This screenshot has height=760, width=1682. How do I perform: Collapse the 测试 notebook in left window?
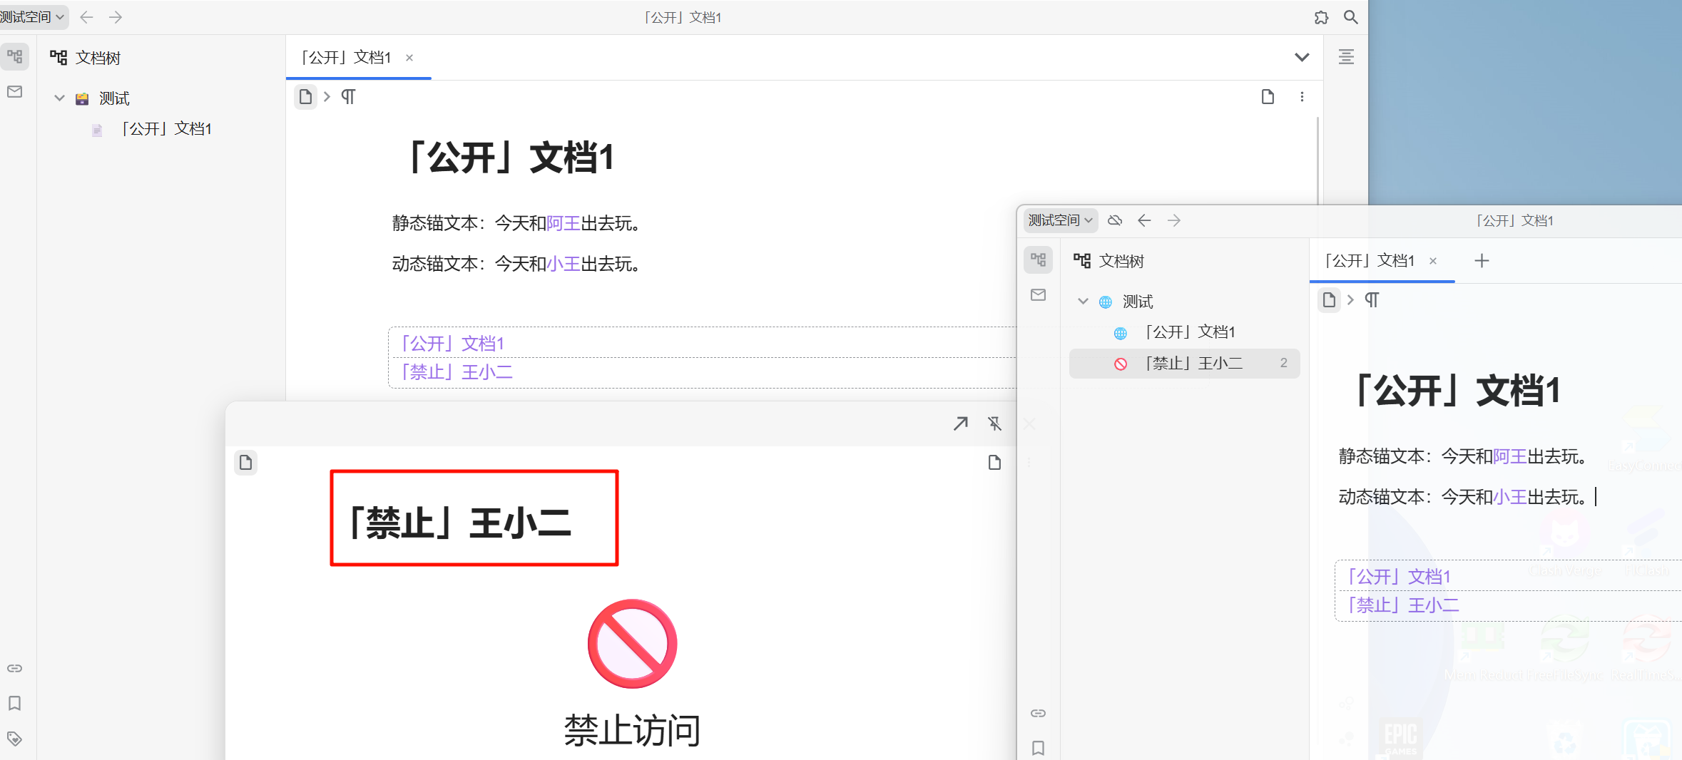pyautogui.click(x=60, y=98)
